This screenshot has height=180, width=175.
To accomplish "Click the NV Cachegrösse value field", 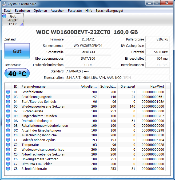I will 157,46.
